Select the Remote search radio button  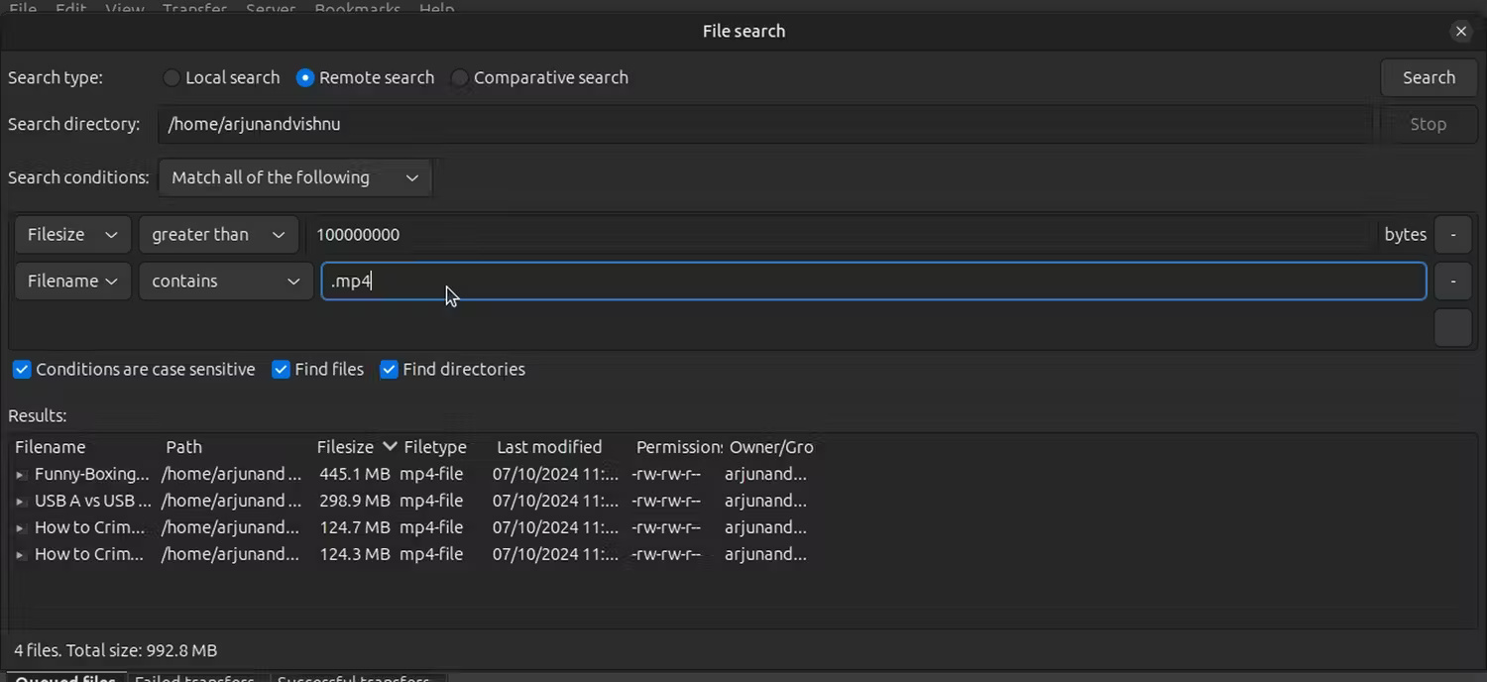pos(304,77)
